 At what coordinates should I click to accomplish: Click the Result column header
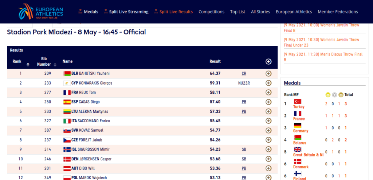[215, 61]
